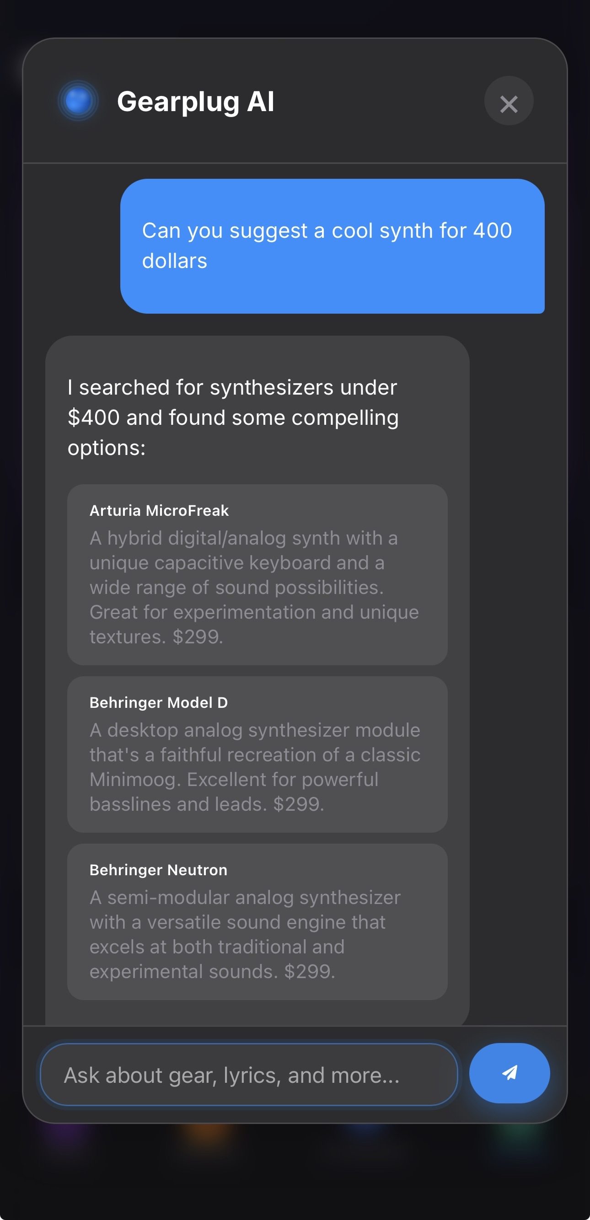Choose the Behringer Neutron option
This screenshot has width=590, height=1220.
pyautogui.click(x=258, y=921)
